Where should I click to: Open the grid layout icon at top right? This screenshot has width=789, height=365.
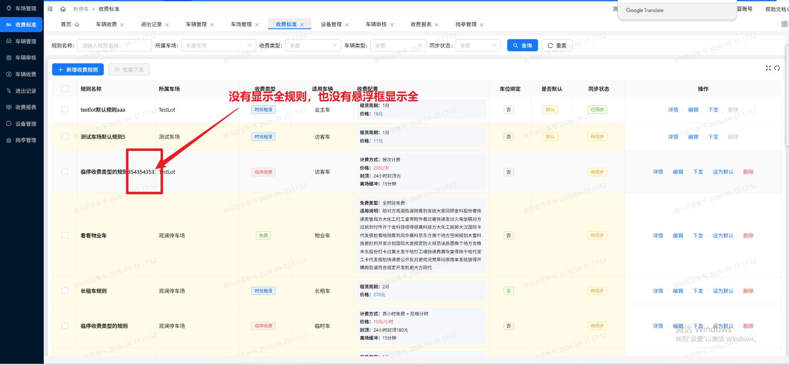click(x=784, y=25)
